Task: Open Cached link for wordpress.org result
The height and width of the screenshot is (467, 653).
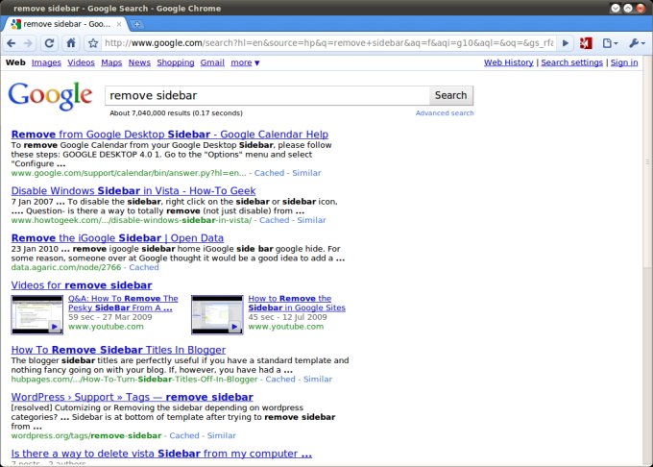Action: (184, 435)
